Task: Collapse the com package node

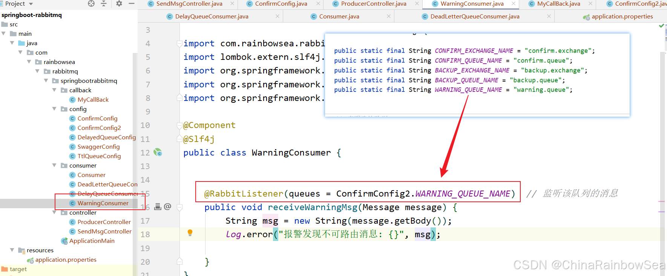Action: click(21, 52)
